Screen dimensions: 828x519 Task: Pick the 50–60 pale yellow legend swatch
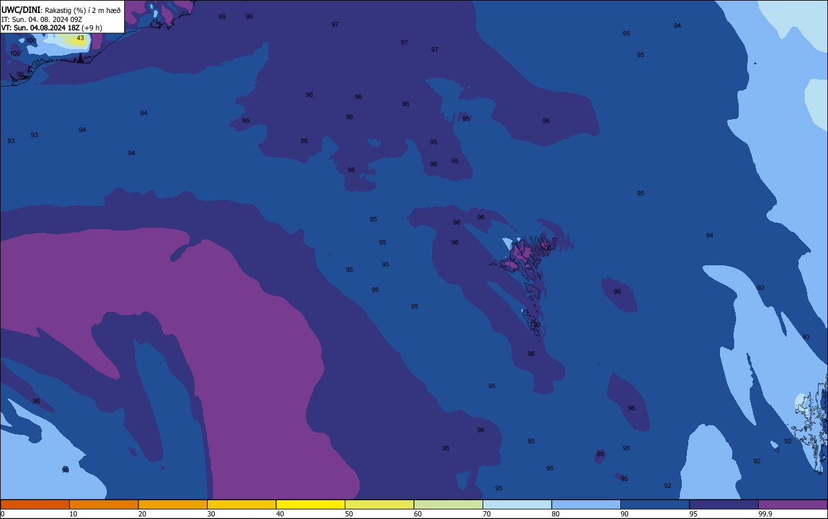[379, 504]
